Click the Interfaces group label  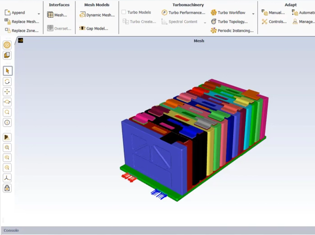pos(59,5)
